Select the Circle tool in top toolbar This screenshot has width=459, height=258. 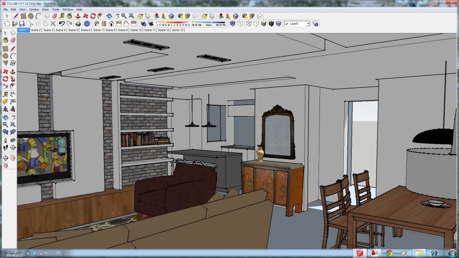coord(31,16)
